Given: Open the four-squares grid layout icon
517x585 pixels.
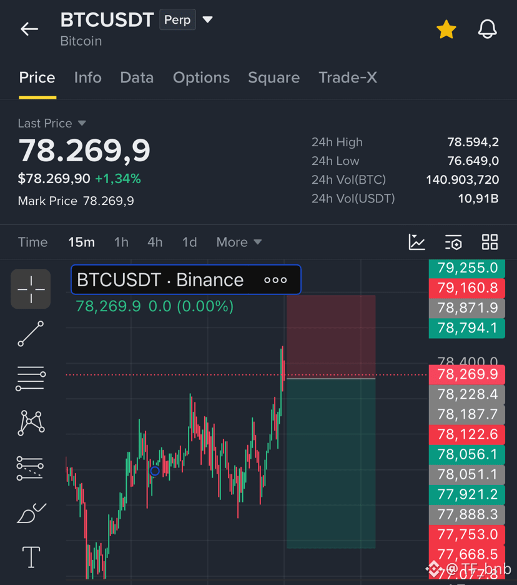Looking at the screenshot, I should tap(490, 242).
